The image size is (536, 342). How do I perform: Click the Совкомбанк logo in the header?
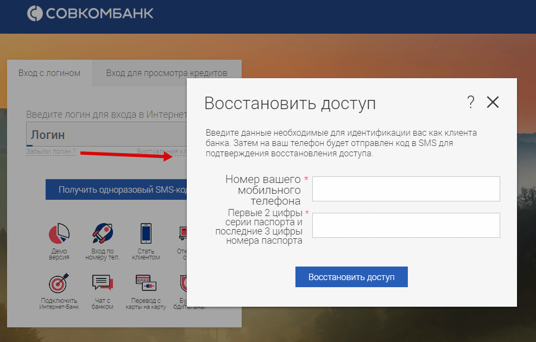[x=90, y=14]
